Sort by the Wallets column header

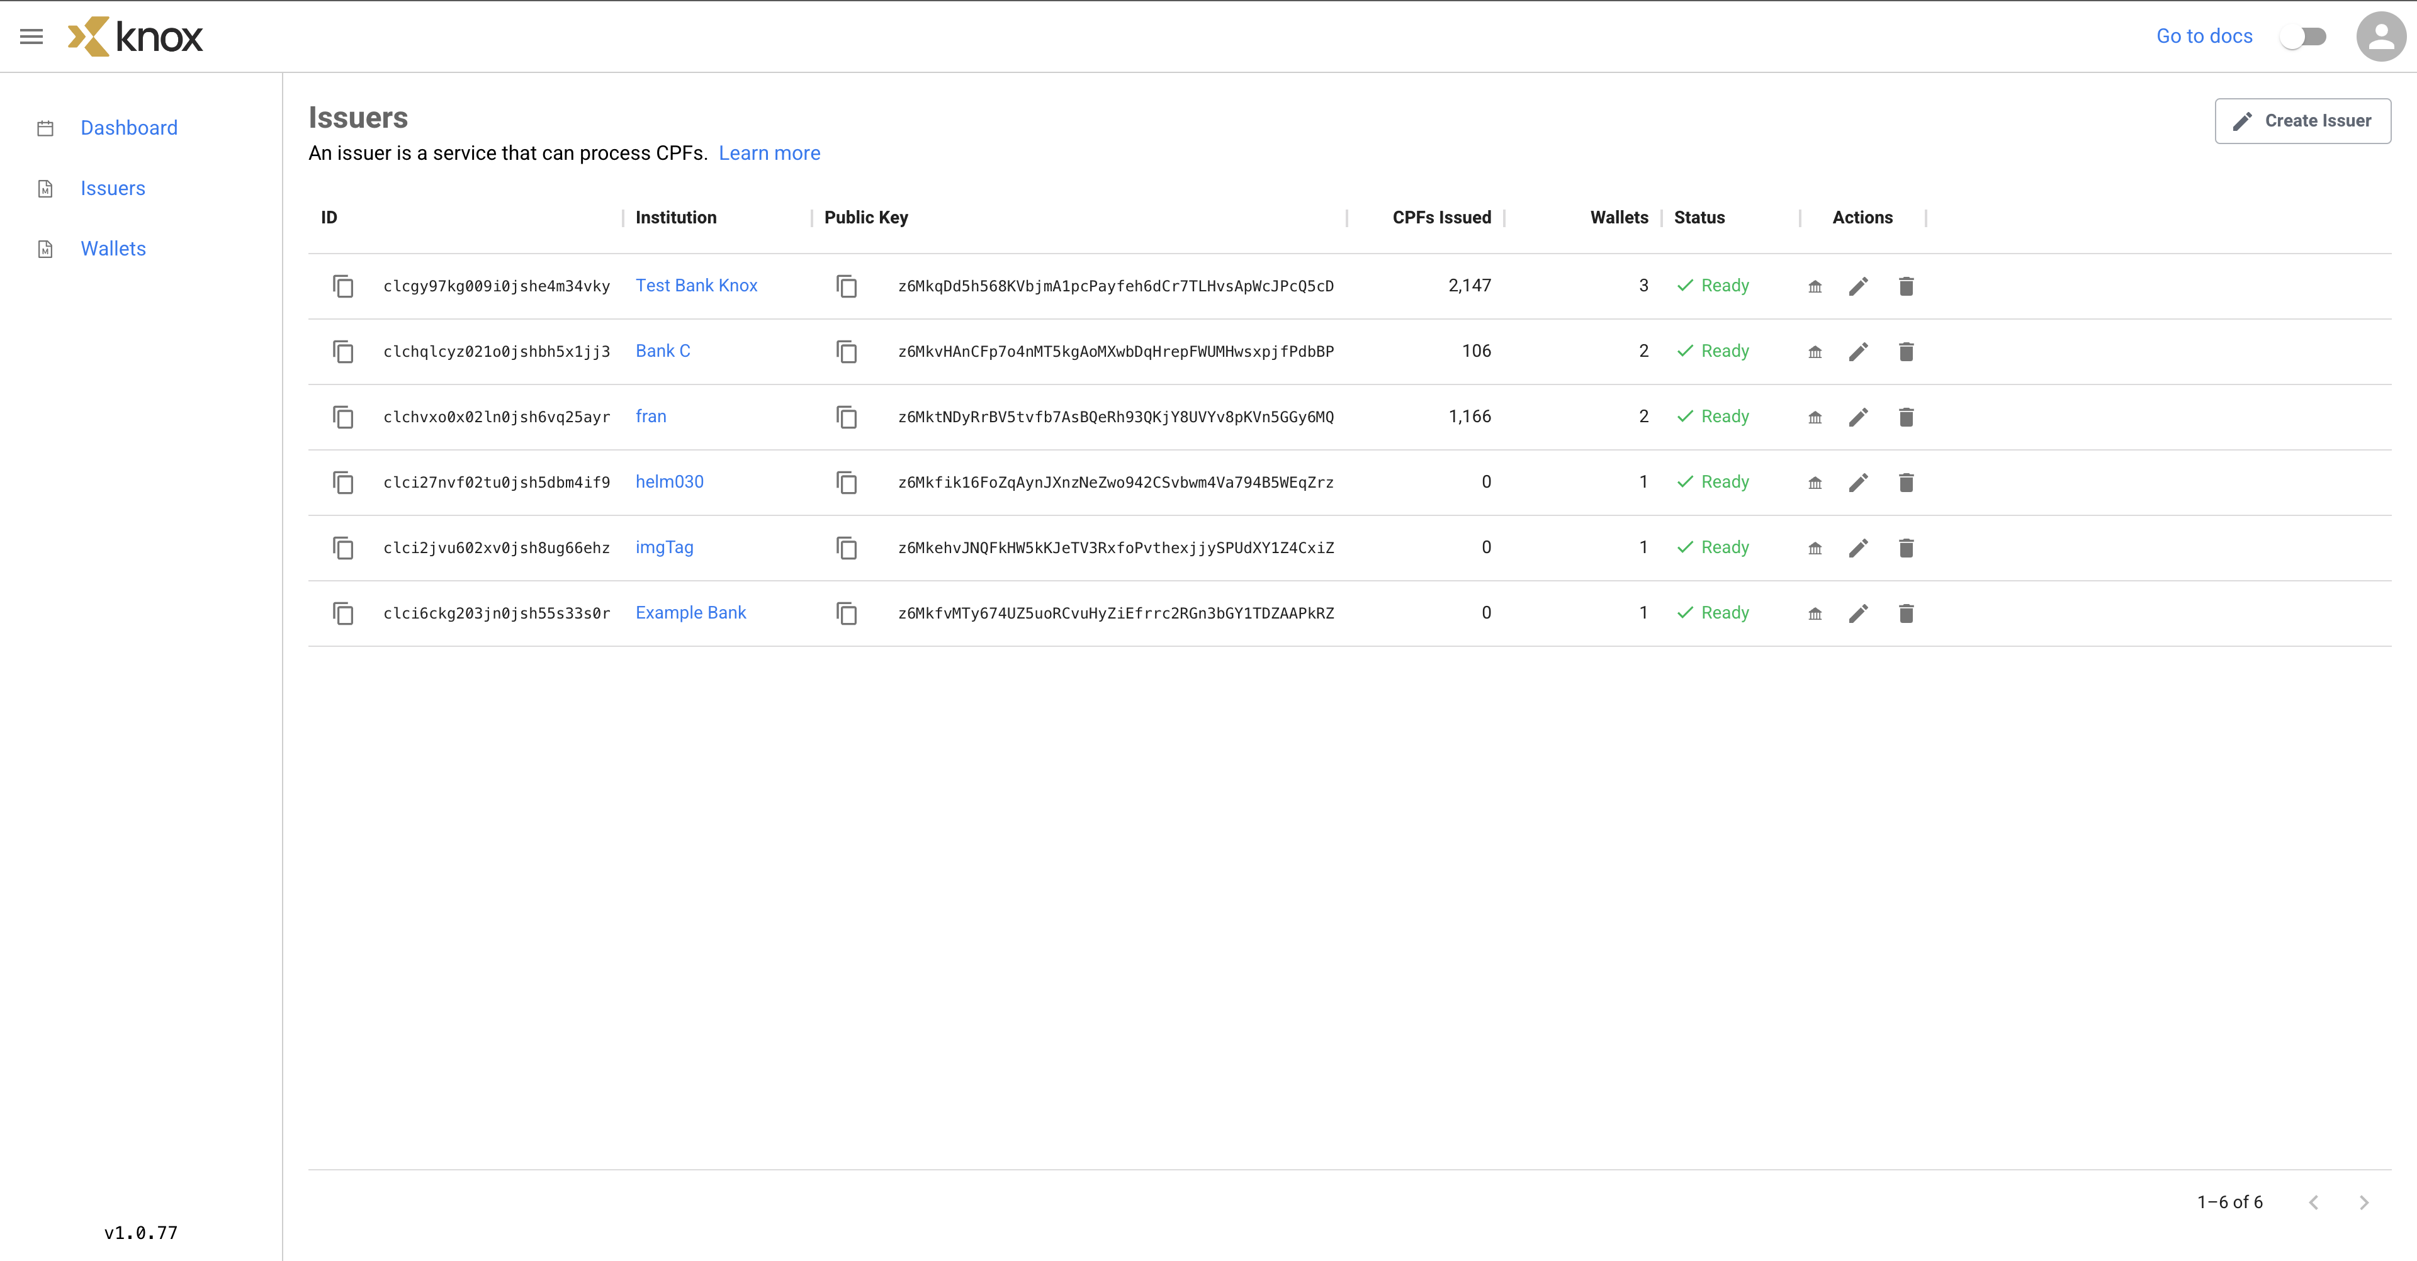1618,218
